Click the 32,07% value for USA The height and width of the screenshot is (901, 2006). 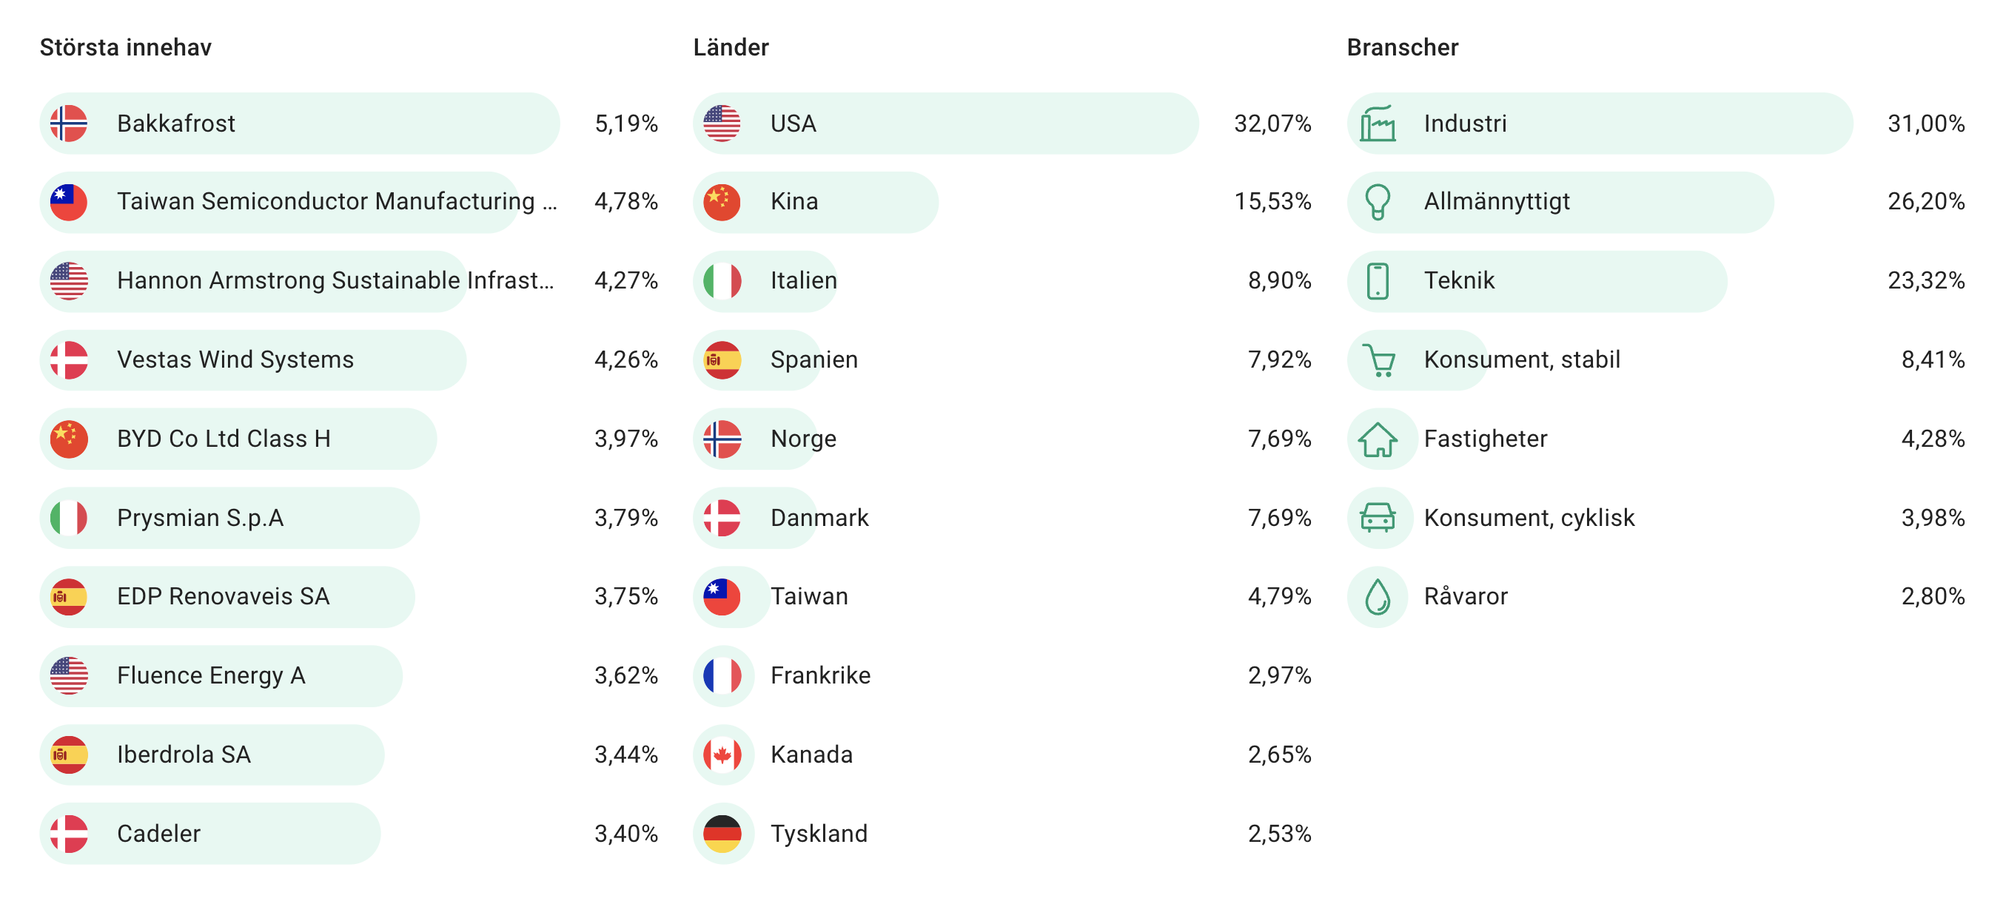(1272, 124)
